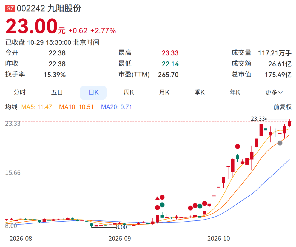Click the 2026-09 date axis label
296x247 pixels.
pos(120,239)
